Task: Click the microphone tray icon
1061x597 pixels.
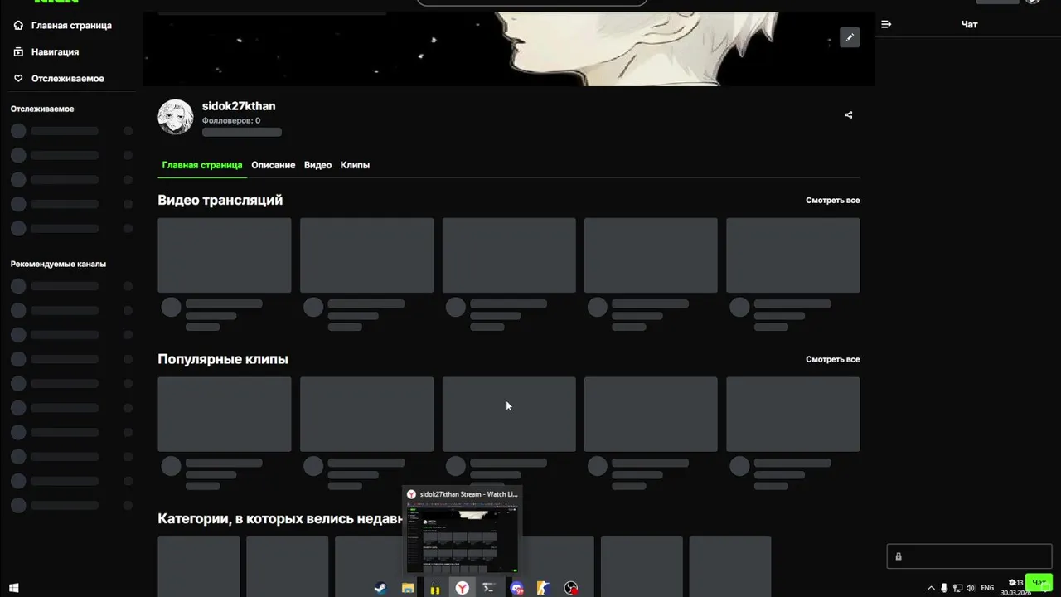Action: click(944, 588)
